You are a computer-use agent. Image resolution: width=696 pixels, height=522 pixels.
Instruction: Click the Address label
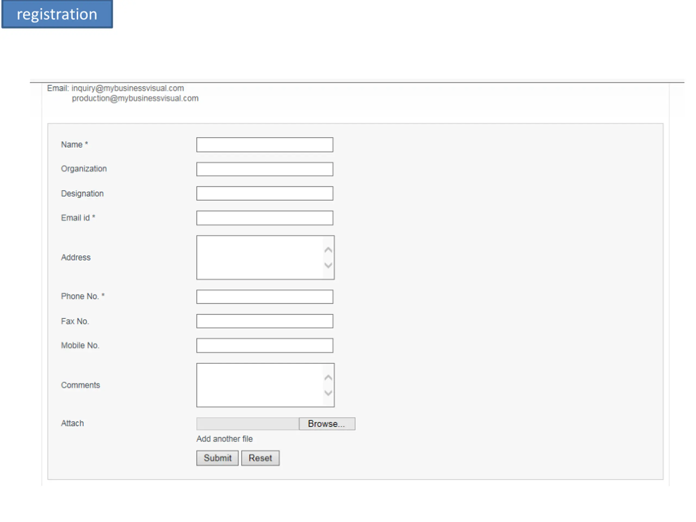(x=76, y=257)
